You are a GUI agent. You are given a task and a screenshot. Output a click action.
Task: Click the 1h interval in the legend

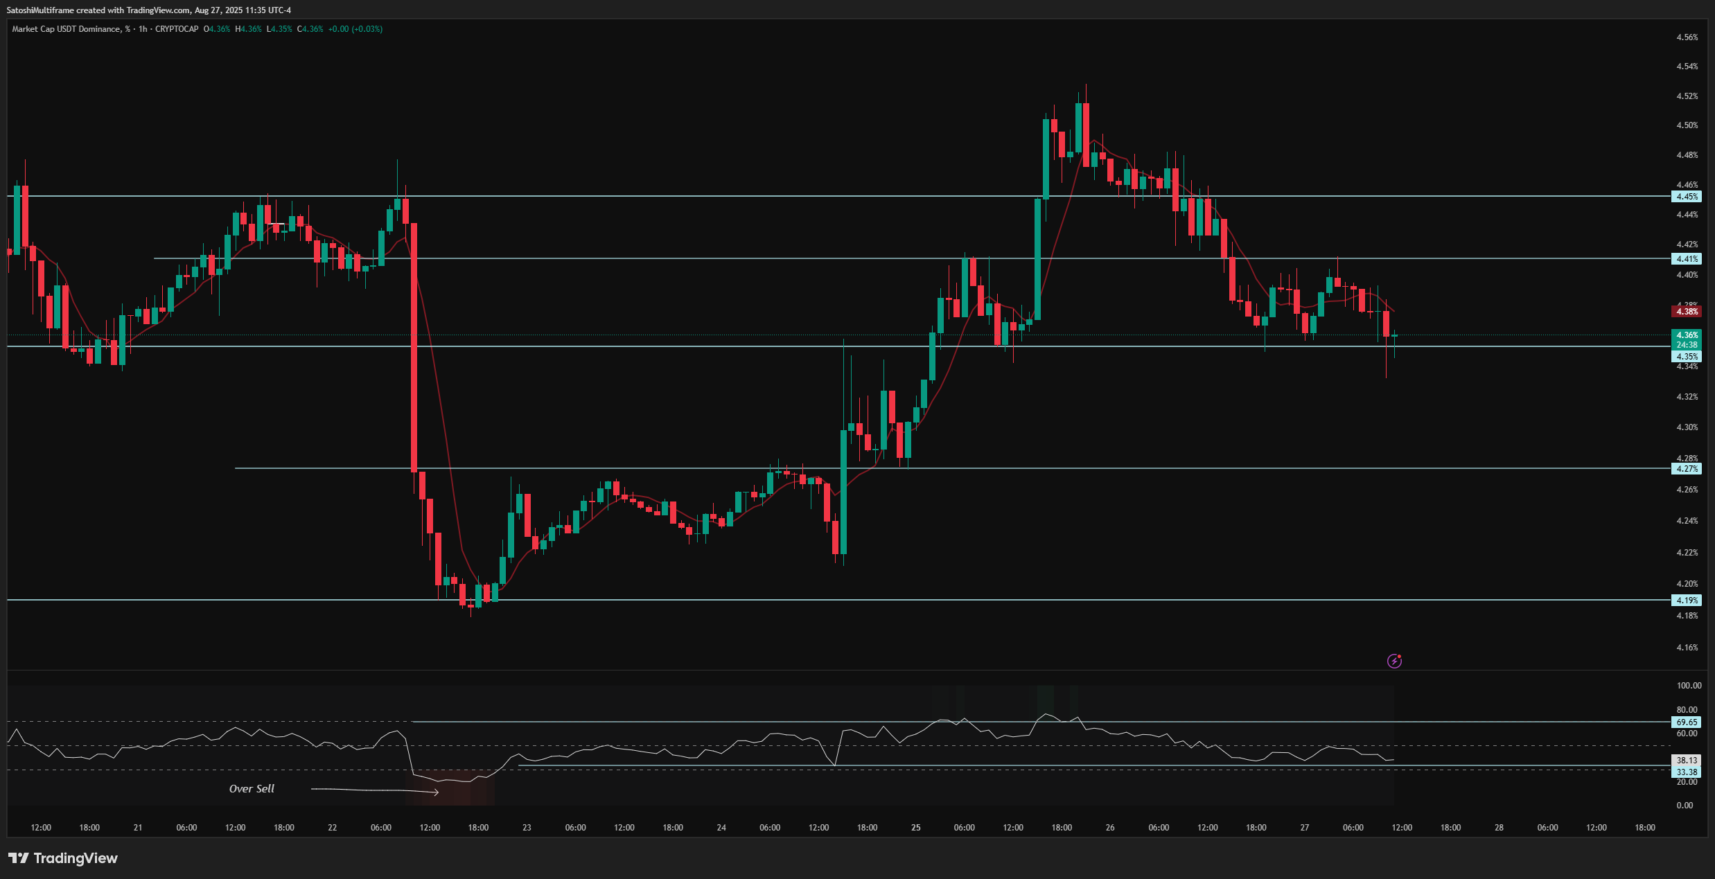coord(143,29)
